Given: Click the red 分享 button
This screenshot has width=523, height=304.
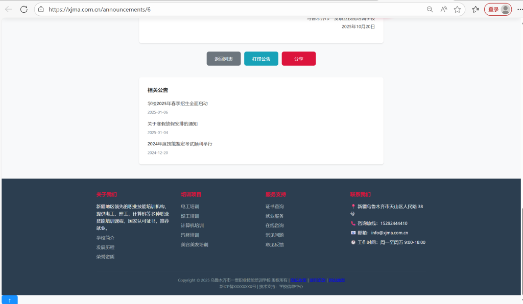Looking at the screenshot, I should click(299, 59).
